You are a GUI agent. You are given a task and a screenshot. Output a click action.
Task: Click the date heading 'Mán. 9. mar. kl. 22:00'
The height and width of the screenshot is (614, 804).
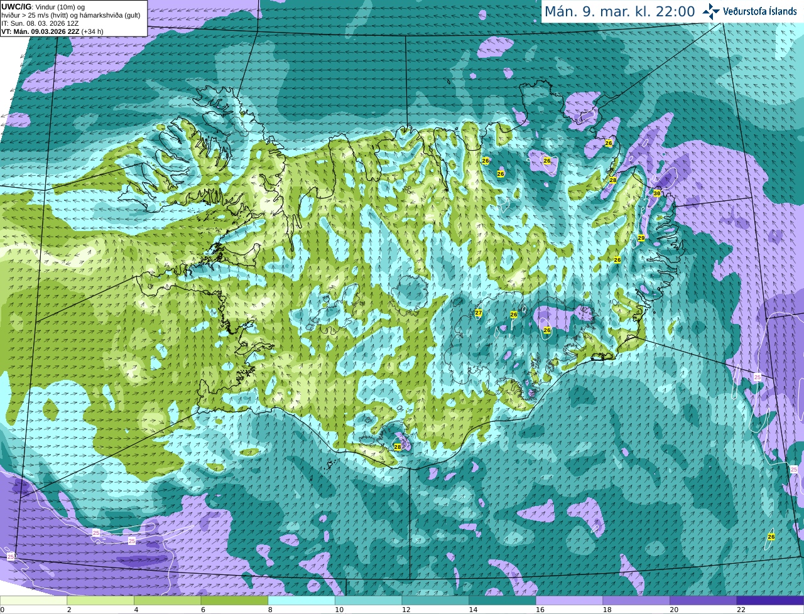(619, 11)
